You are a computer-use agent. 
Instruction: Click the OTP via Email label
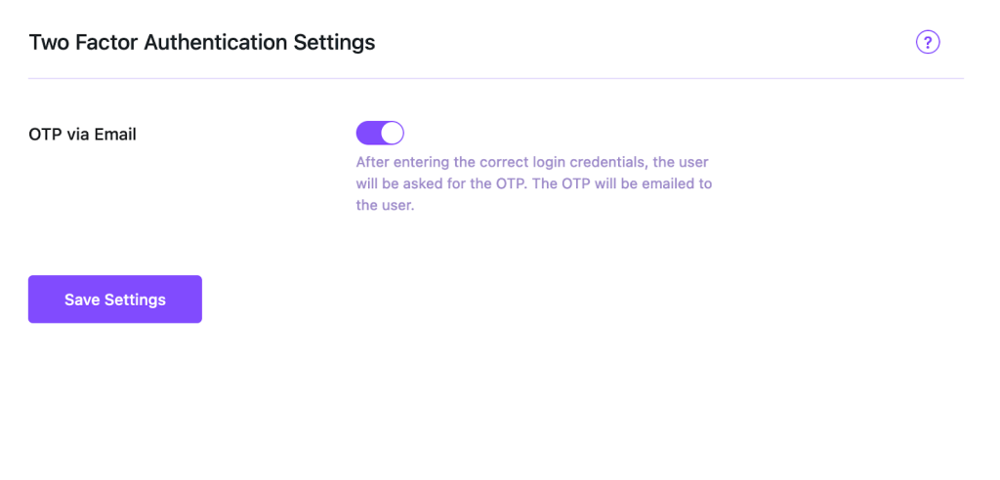(x=83, y=135)
